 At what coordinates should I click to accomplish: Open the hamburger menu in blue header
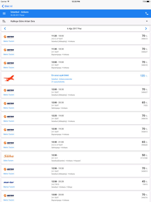pos(4,13)
